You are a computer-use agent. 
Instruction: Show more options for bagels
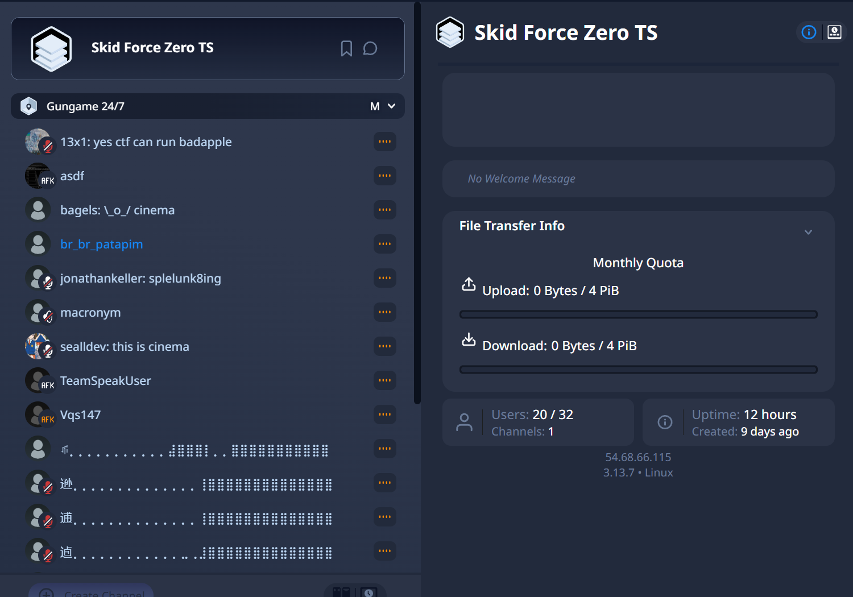click(x=385, y=210)
